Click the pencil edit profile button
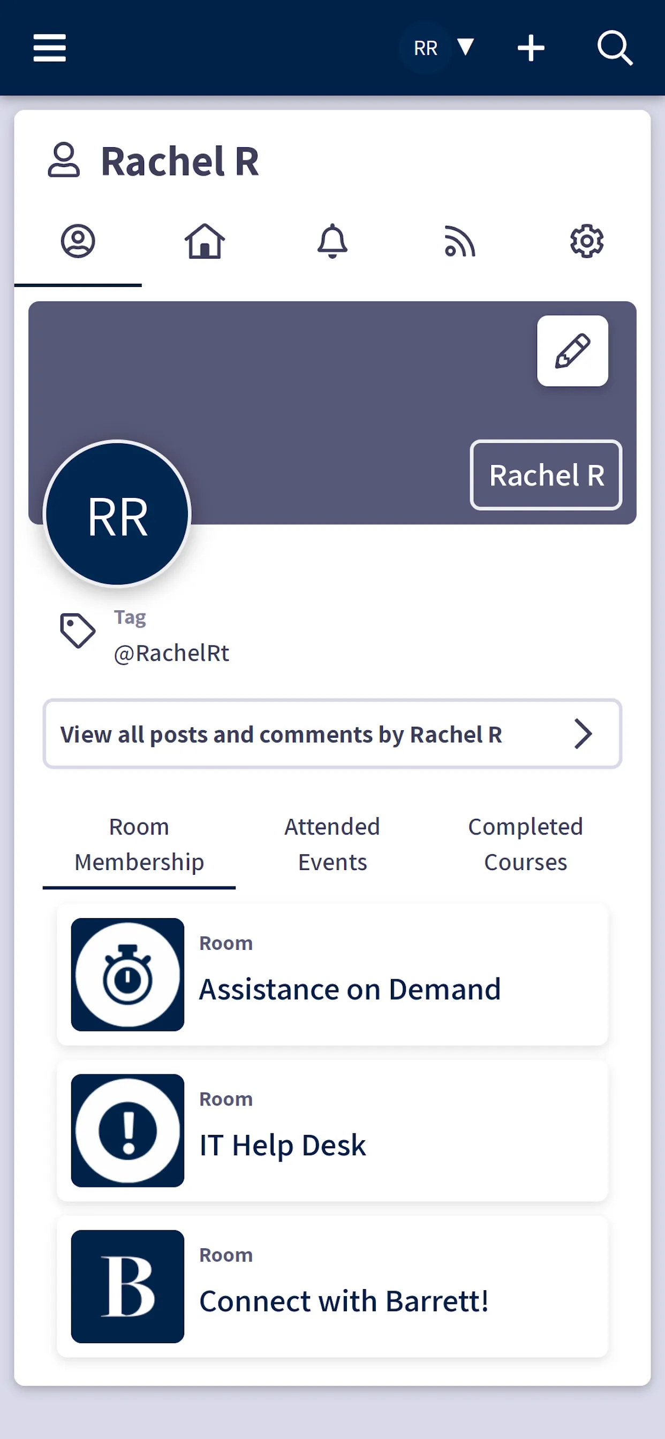The width and height of the screenshot is (665, 1439). tap(572, 351)
